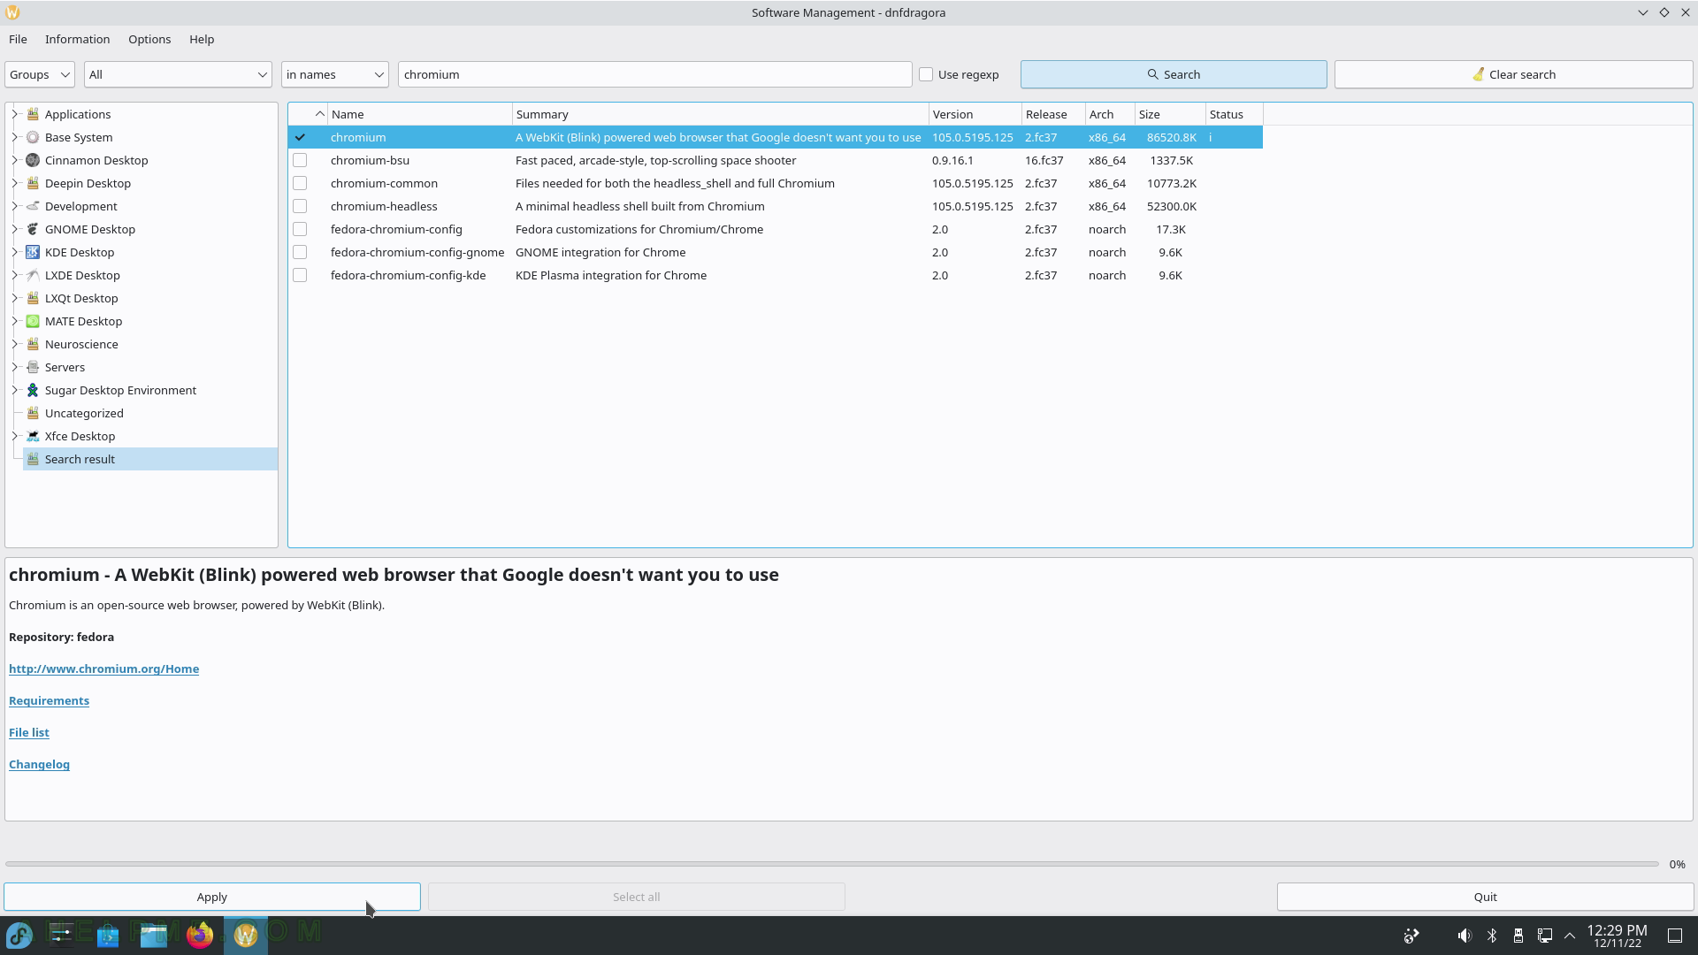Check the fedora-chromium-config checkbox
Screen dimensions: 1698x955
(x=300, y=229)
